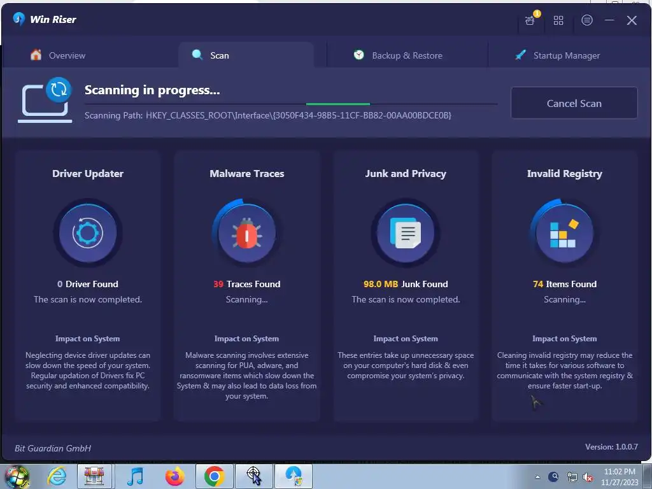The height and width of the screenshot is (489, 652).
Task: Open the notifications gift icon
Action: (530, 20)
